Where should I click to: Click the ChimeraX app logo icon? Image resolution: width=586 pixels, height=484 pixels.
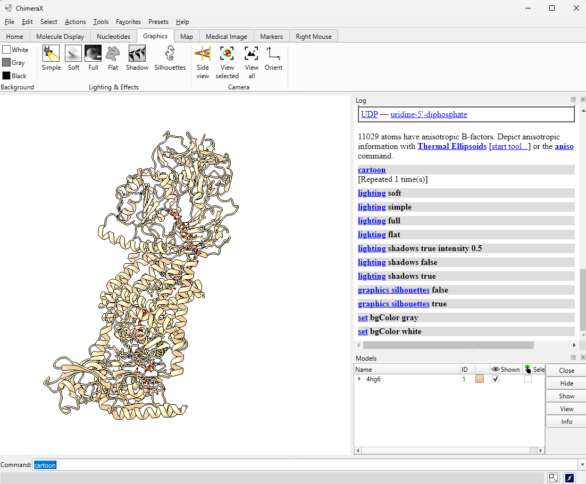pos(8,8)
